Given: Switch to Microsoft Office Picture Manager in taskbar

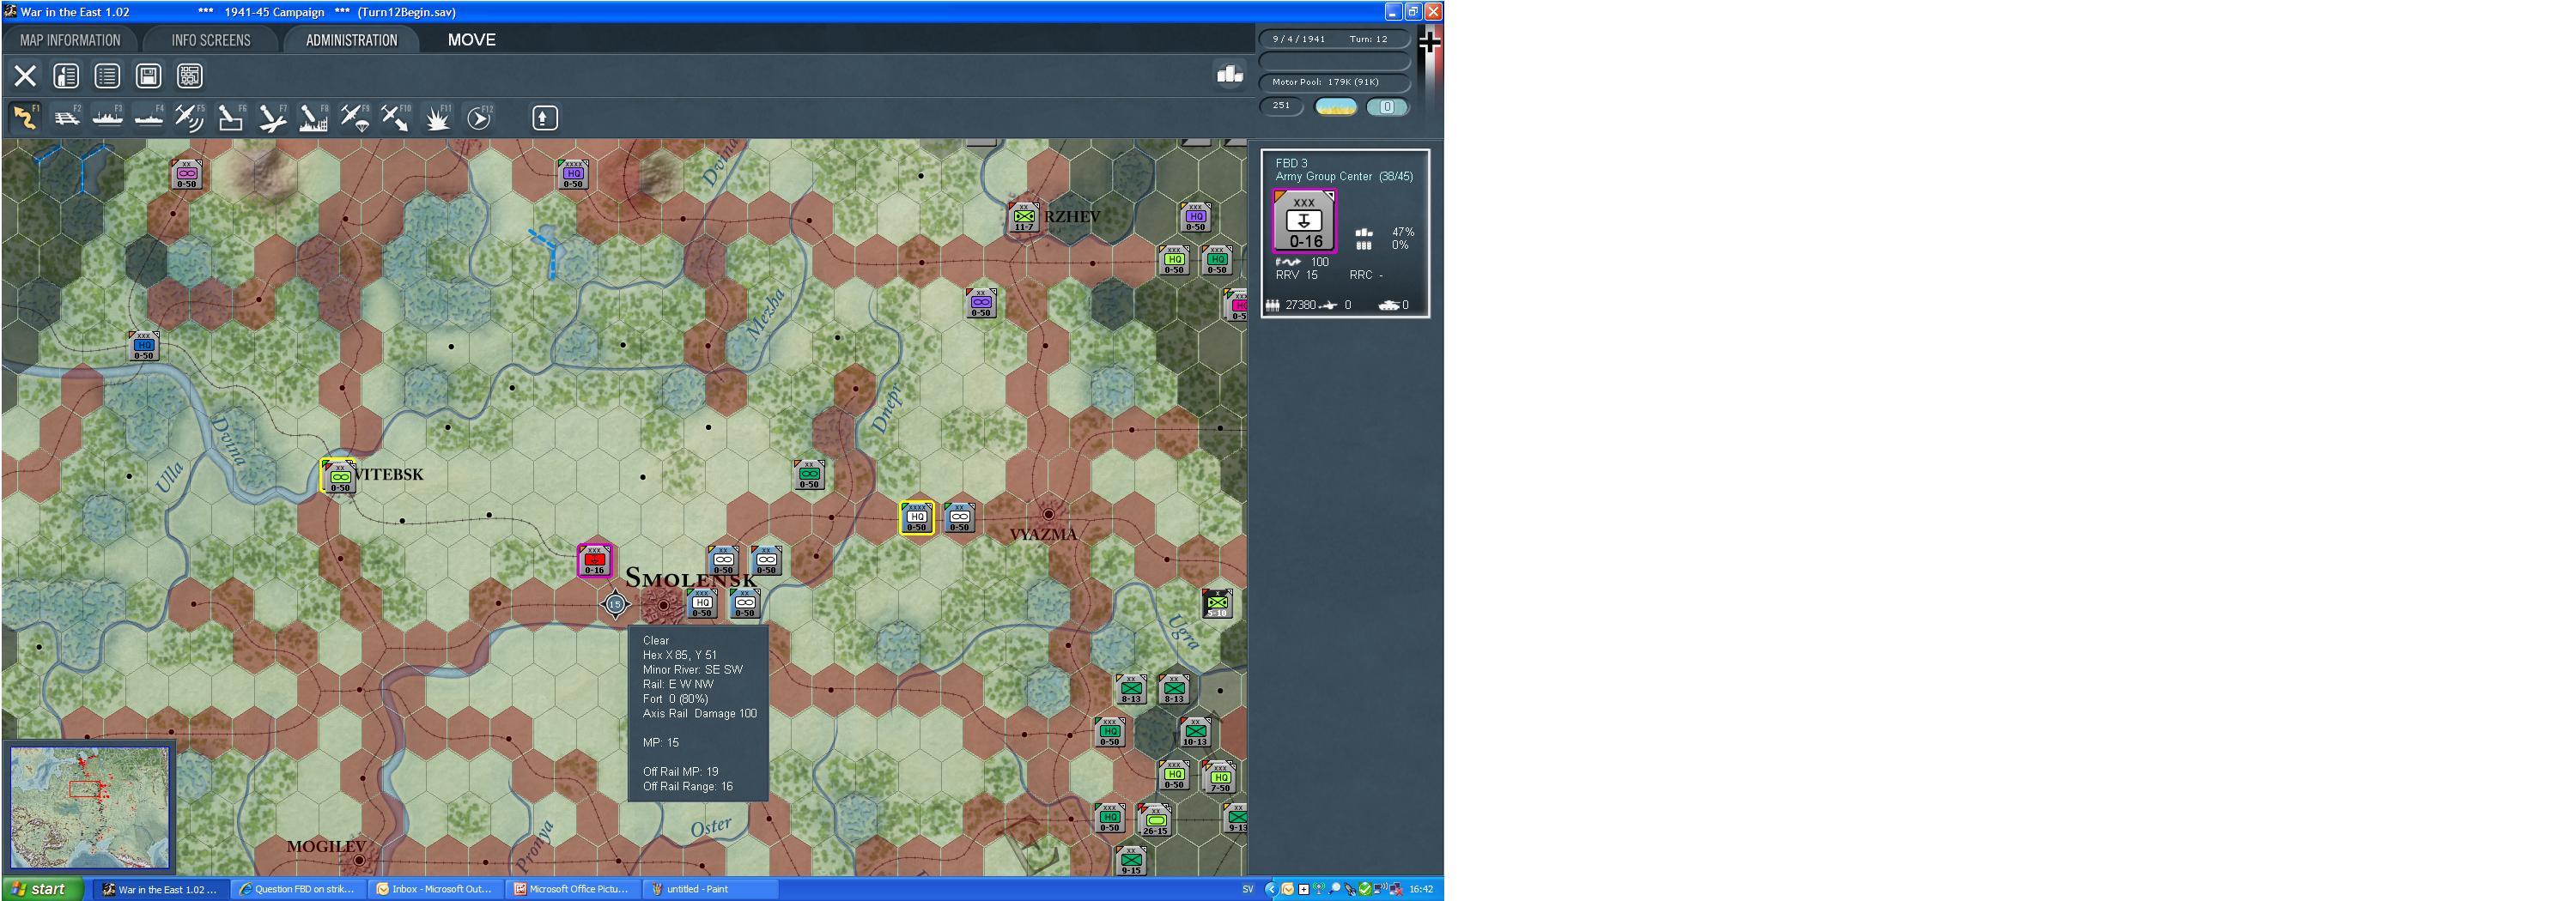Looking at the screenshot, I should pyautogui.click(x=572, y=889).
